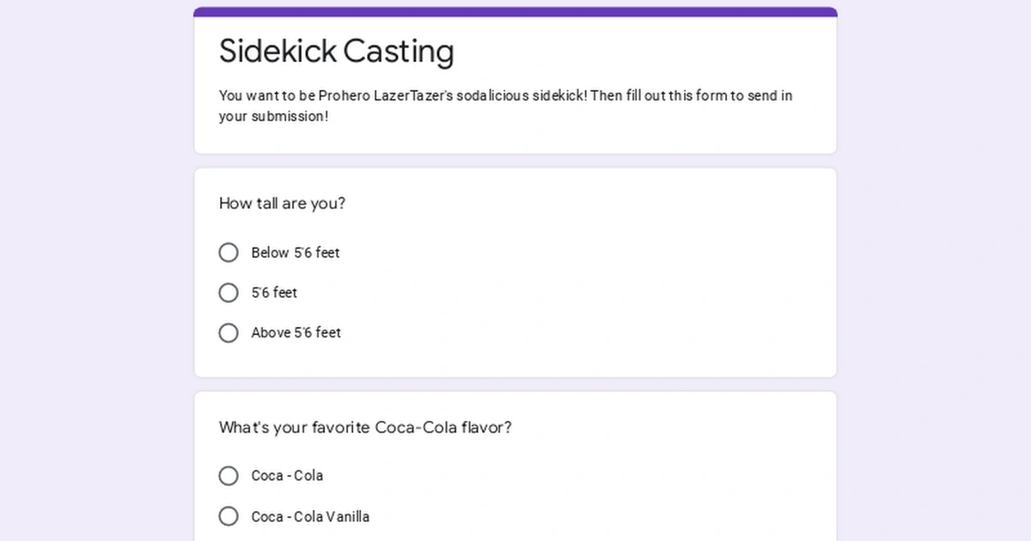Click the Coca-Cola flavor question text
The image size is (1031, 541).
[x=365, y=427]
